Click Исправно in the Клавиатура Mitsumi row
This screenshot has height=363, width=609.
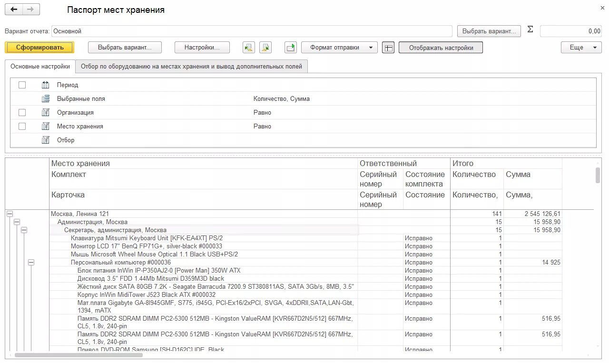[x=419, y=238]
